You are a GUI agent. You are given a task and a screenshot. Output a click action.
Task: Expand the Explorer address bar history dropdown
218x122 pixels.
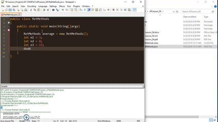pyautogui.click(x=174, y=12)
